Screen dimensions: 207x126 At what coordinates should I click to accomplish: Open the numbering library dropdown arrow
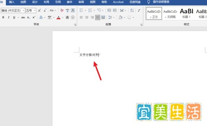[x=94, y=10]
